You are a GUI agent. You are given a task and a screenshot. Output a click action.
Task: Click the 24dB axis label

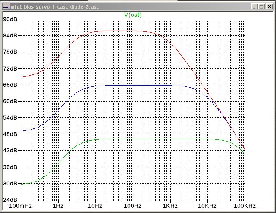[10, 200]
